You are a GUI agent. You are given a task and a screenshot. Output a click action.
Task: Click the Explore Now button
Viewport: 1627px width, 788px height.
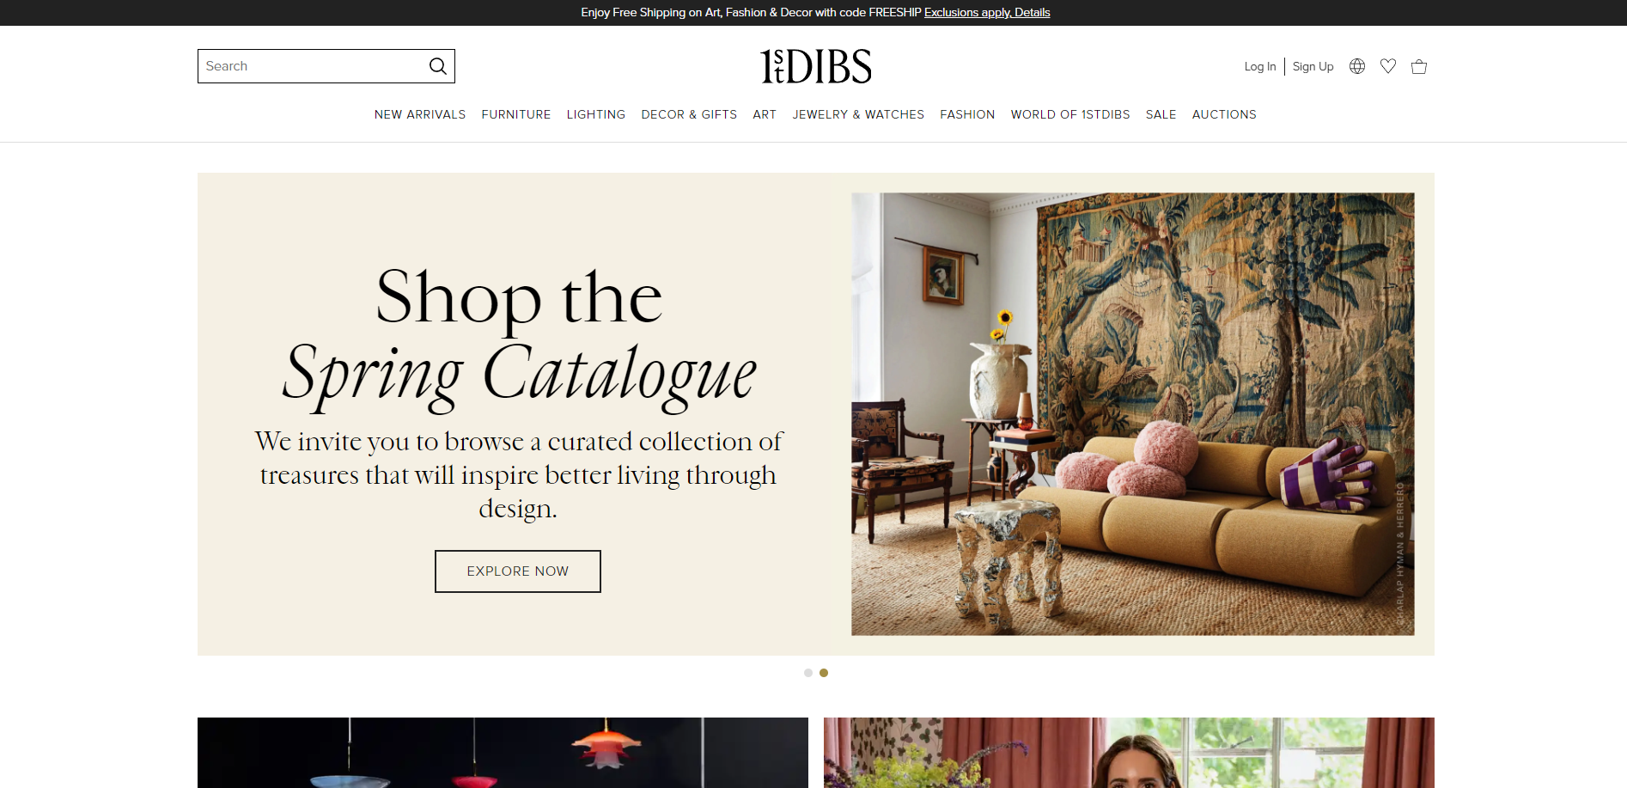pos(518,571)
